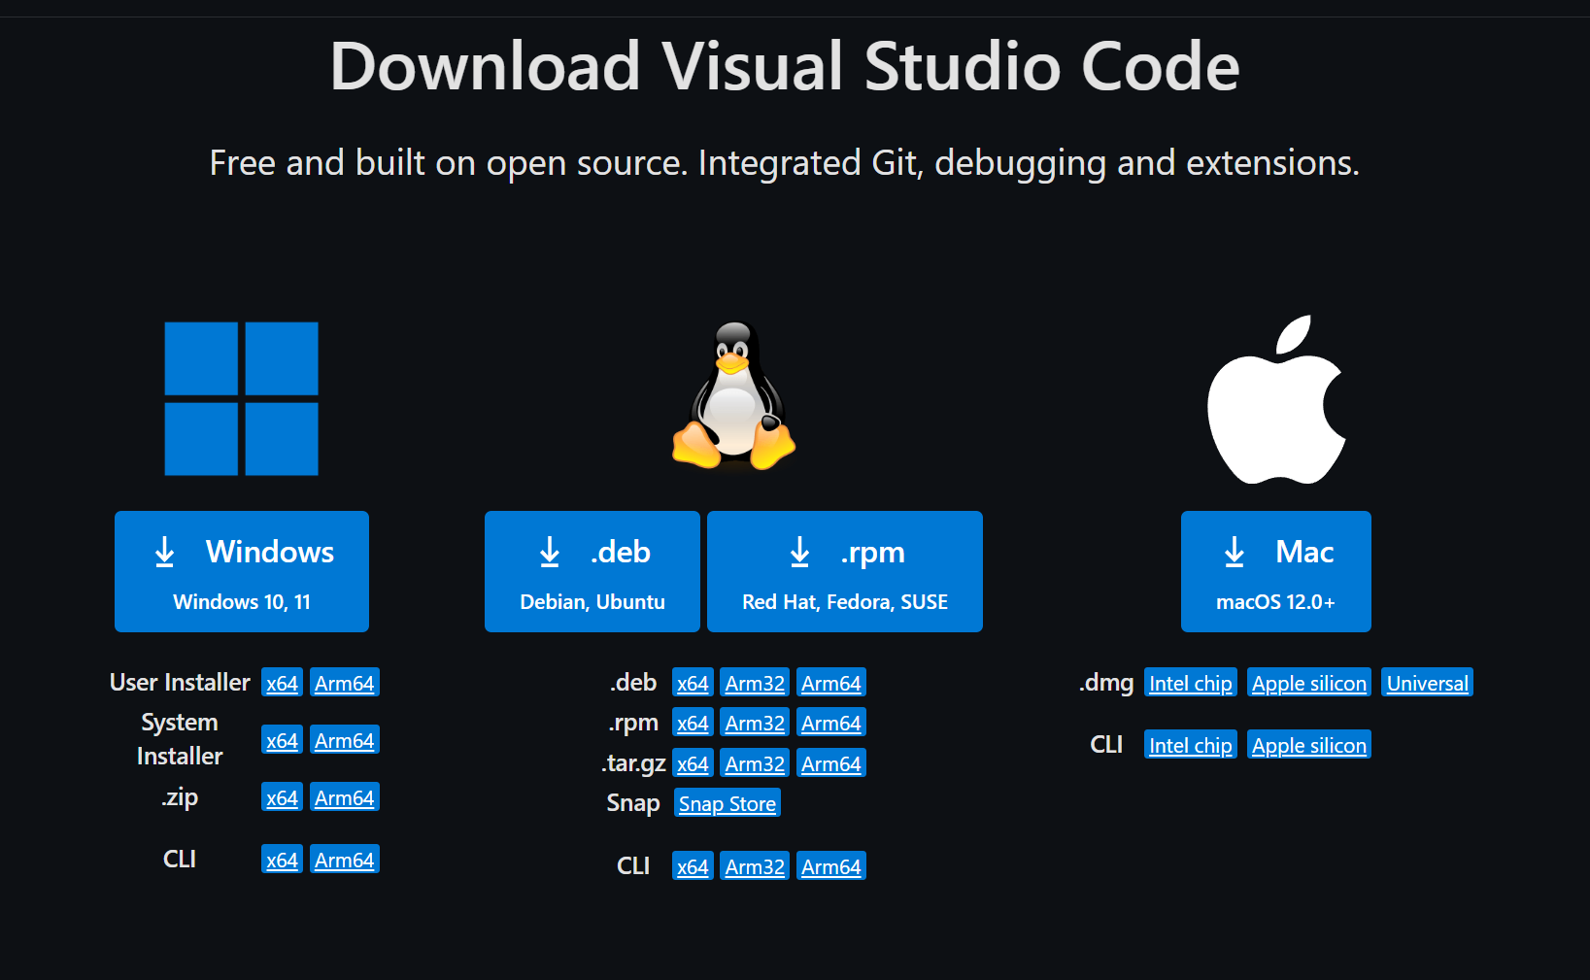Select User Installer x64 link
The width and height of the screenshot is (1590, 980).
pos(282,683)
